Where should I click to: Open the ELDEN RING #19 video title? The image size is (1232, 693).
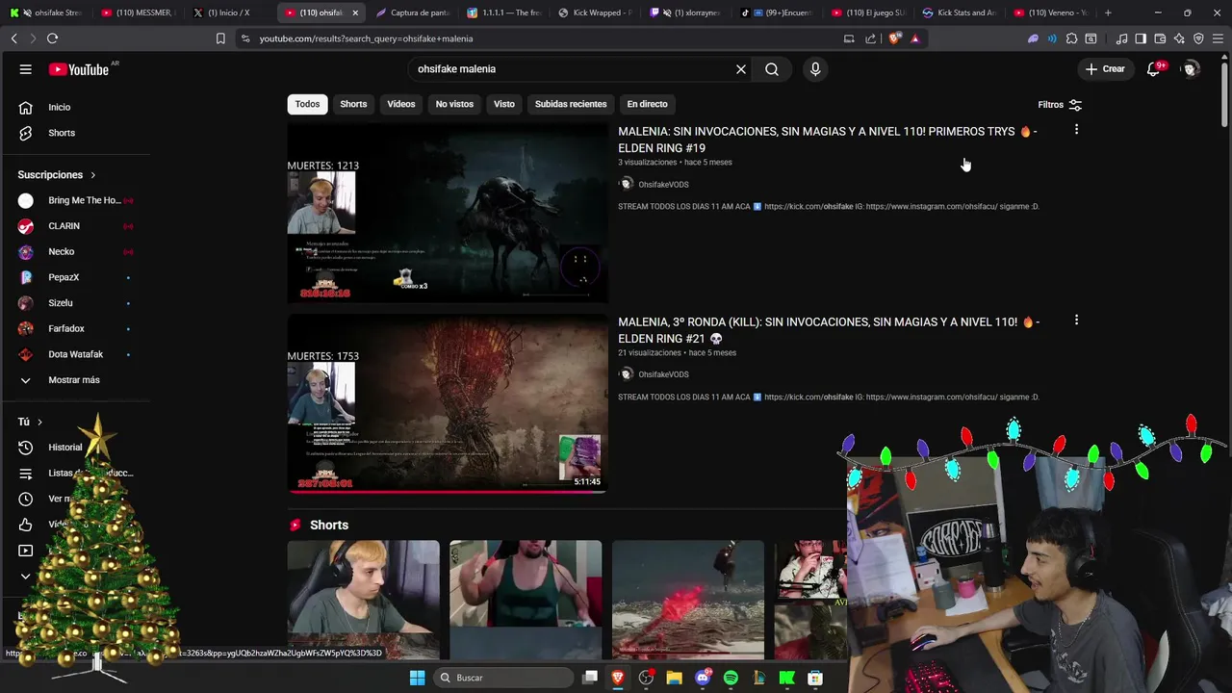827,140
